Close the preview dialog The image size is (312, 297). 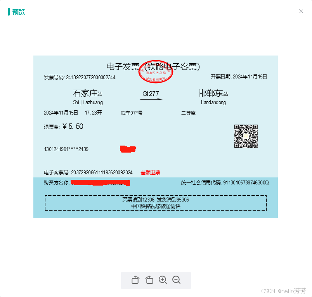[301, 11]
